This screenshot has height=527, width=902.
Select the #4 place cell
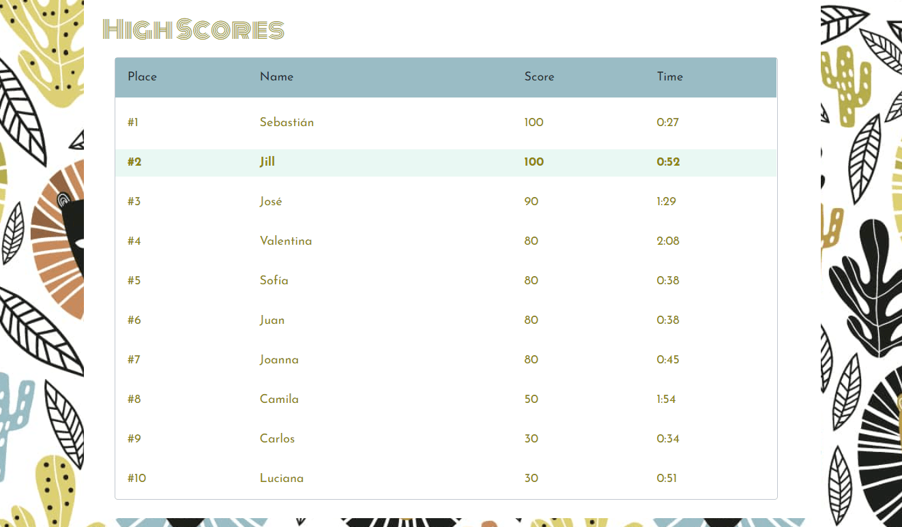134,241
